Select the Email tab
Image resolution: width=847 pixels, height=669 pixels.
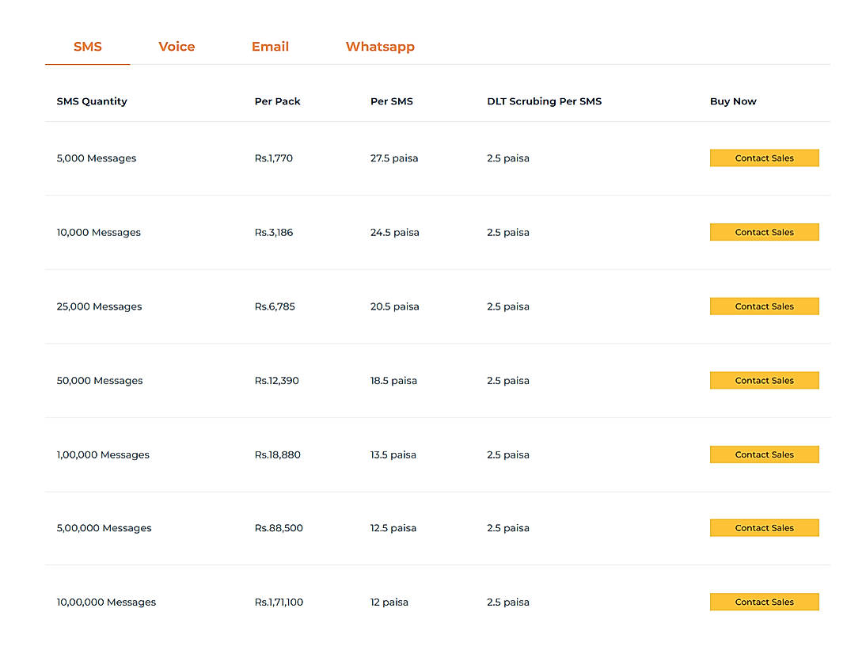270,47
